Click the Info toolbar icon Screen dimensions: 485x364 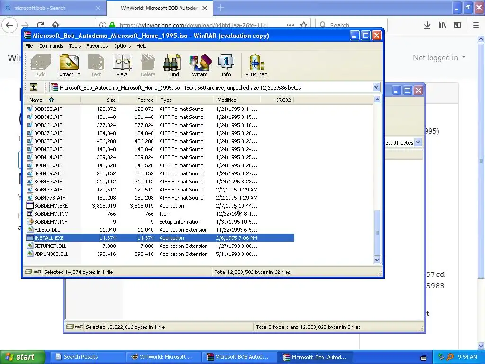[x=226, y=65]
